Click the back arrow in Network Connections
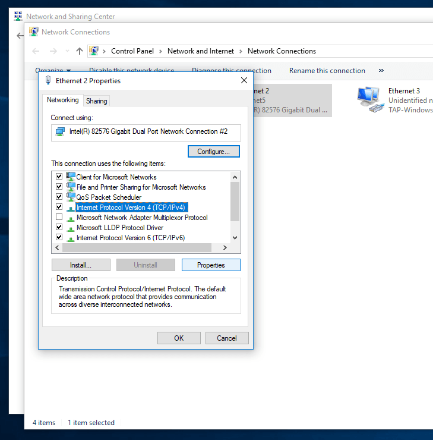The width and height of the screenshot is (433, 440). coord(36,51)
